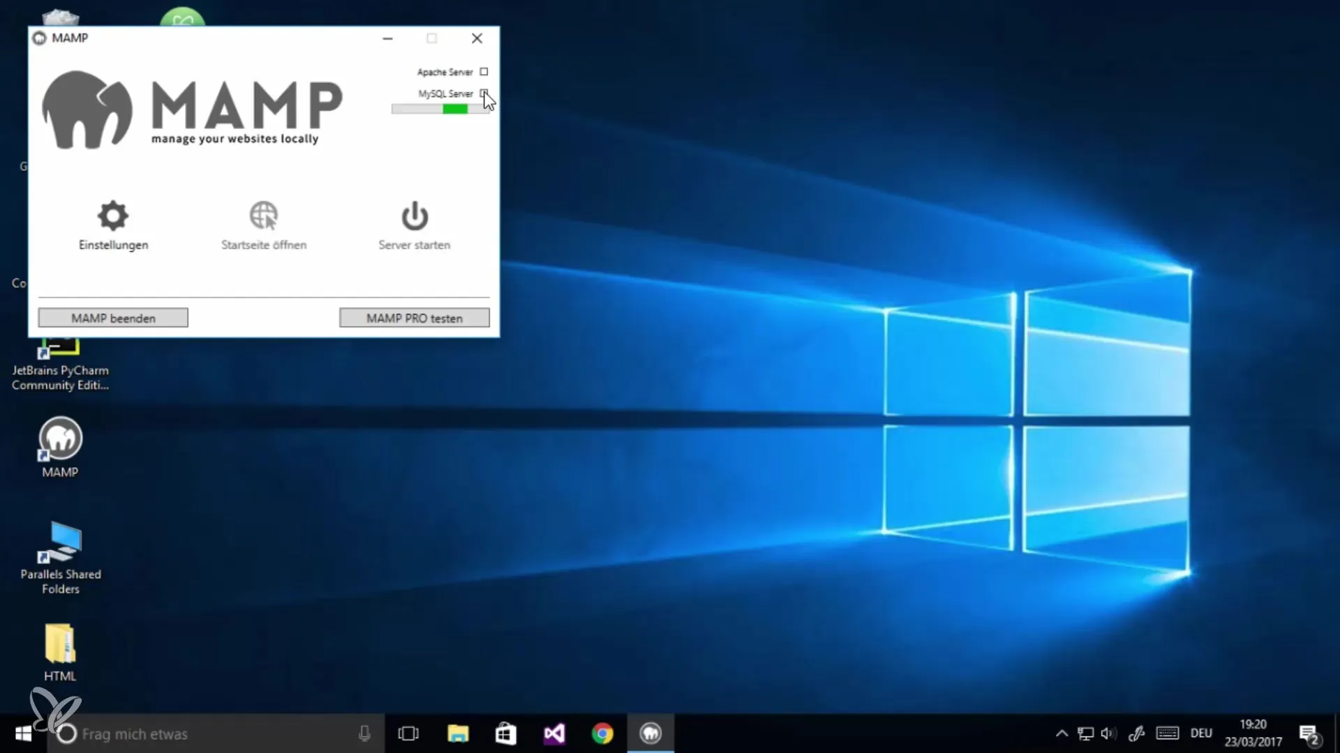Select the HTML folder on desktop

point(60,652)
